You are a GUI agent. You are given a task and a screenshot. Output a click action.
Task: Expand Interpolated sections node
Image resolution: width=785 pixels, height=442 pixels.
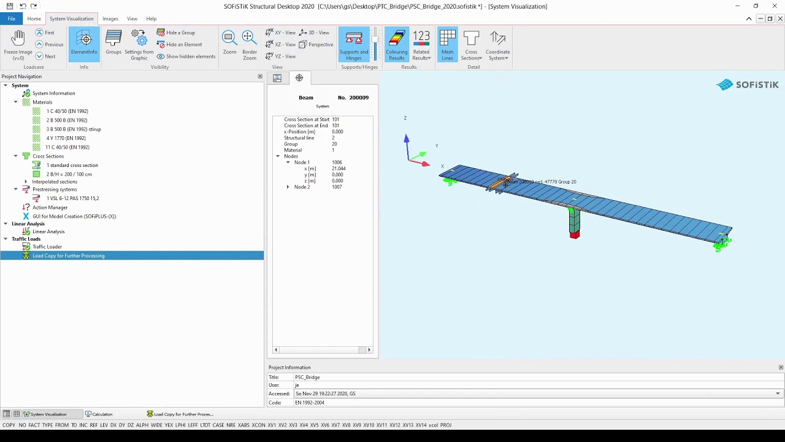click(x=26, y=182)
